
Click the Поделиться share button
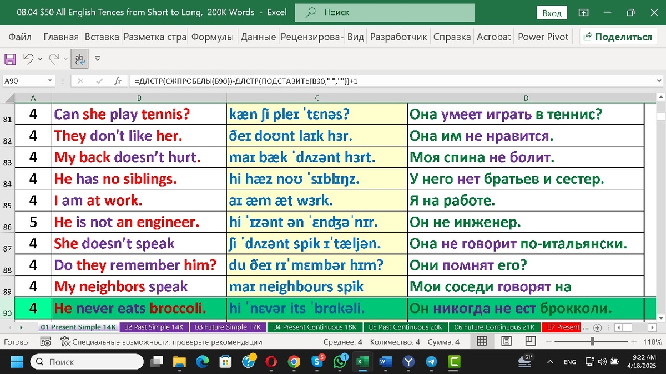pyautogui.click(x=618, y=37)
